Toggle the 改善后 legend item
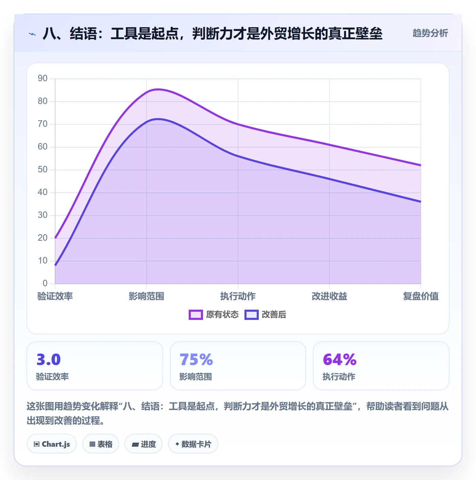 click(x=265, y=314)
